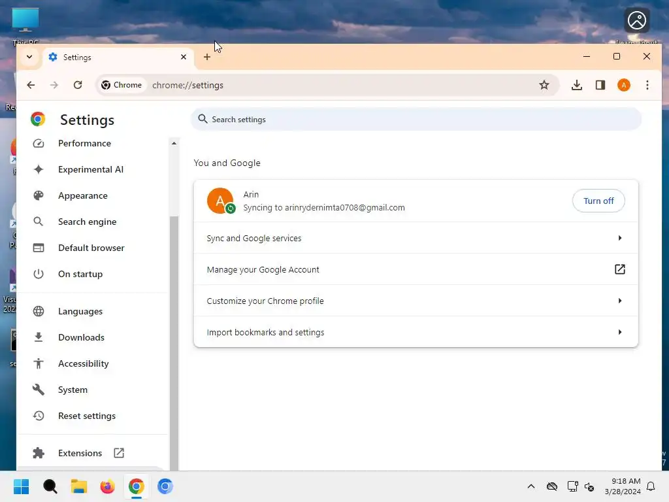
Task: Show hidden system tray icons
Action: tap(531, 486)
